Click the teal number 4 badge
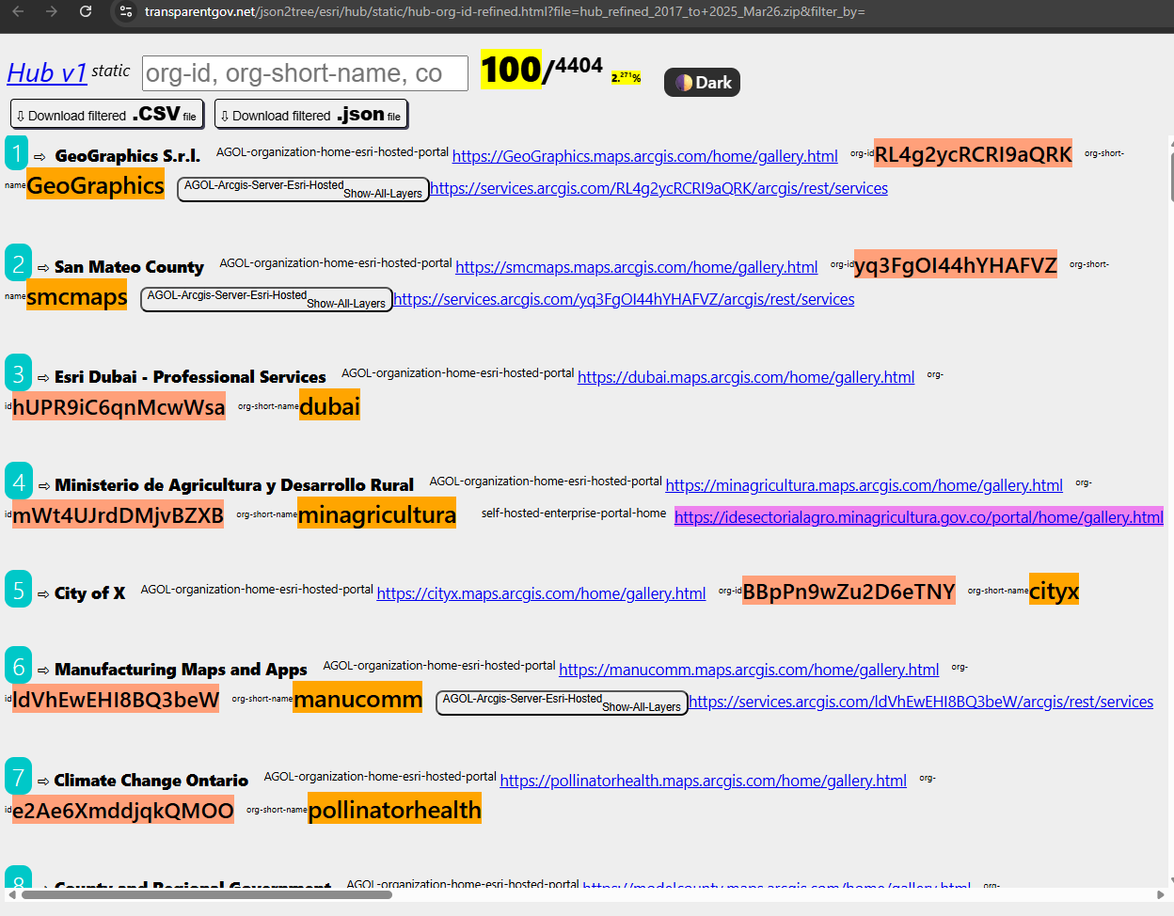Image resolution: width=1174 pixels, height=916 pixels. pyautogui.click(x=18, y=482)
